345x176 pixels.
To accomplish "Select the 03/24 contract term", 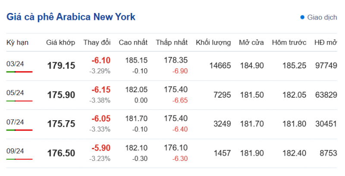I will click(x=15, y=64).
